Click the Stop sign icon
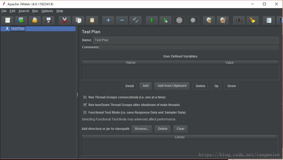 [x=179, y=20]
